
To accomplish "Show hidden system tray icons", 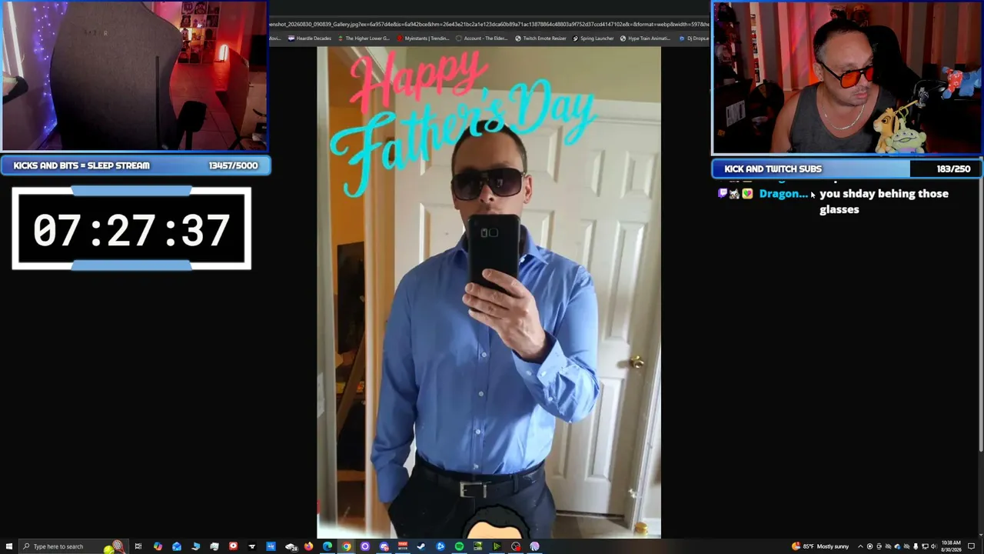I will [x=860, y=546].
